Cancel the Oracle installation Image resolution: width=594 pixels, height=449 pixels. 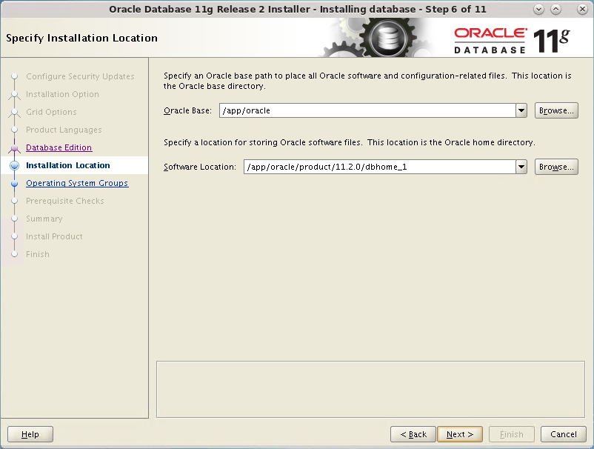pyautogui.click(x=564, y=434)
